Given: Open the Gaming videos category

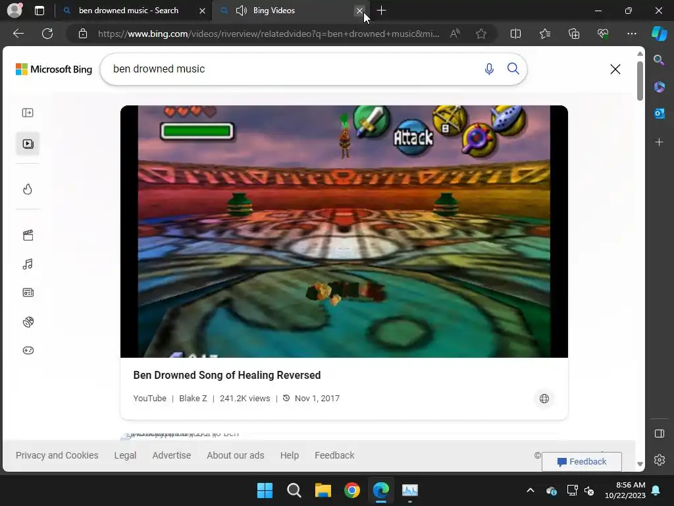Looking at the screenshot, I should coord(28,351).
